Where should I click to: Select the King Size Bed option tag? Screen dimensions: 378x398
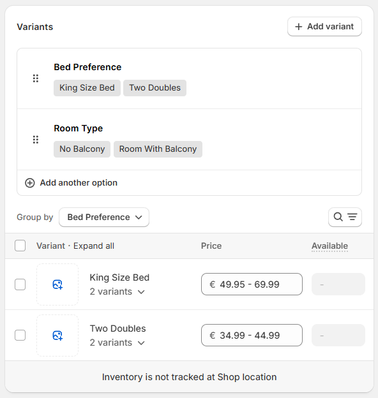click(87, 88)
